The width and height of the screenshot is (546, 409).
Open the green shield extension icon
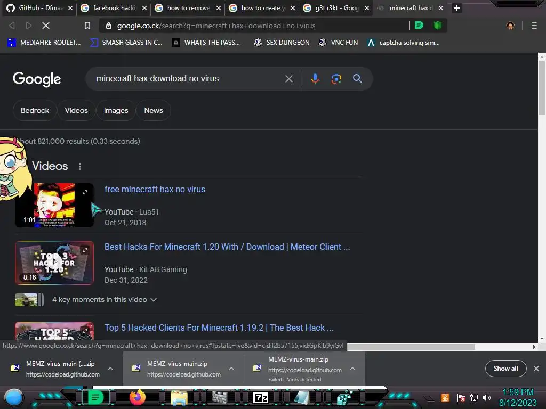(x=438, y=26)
